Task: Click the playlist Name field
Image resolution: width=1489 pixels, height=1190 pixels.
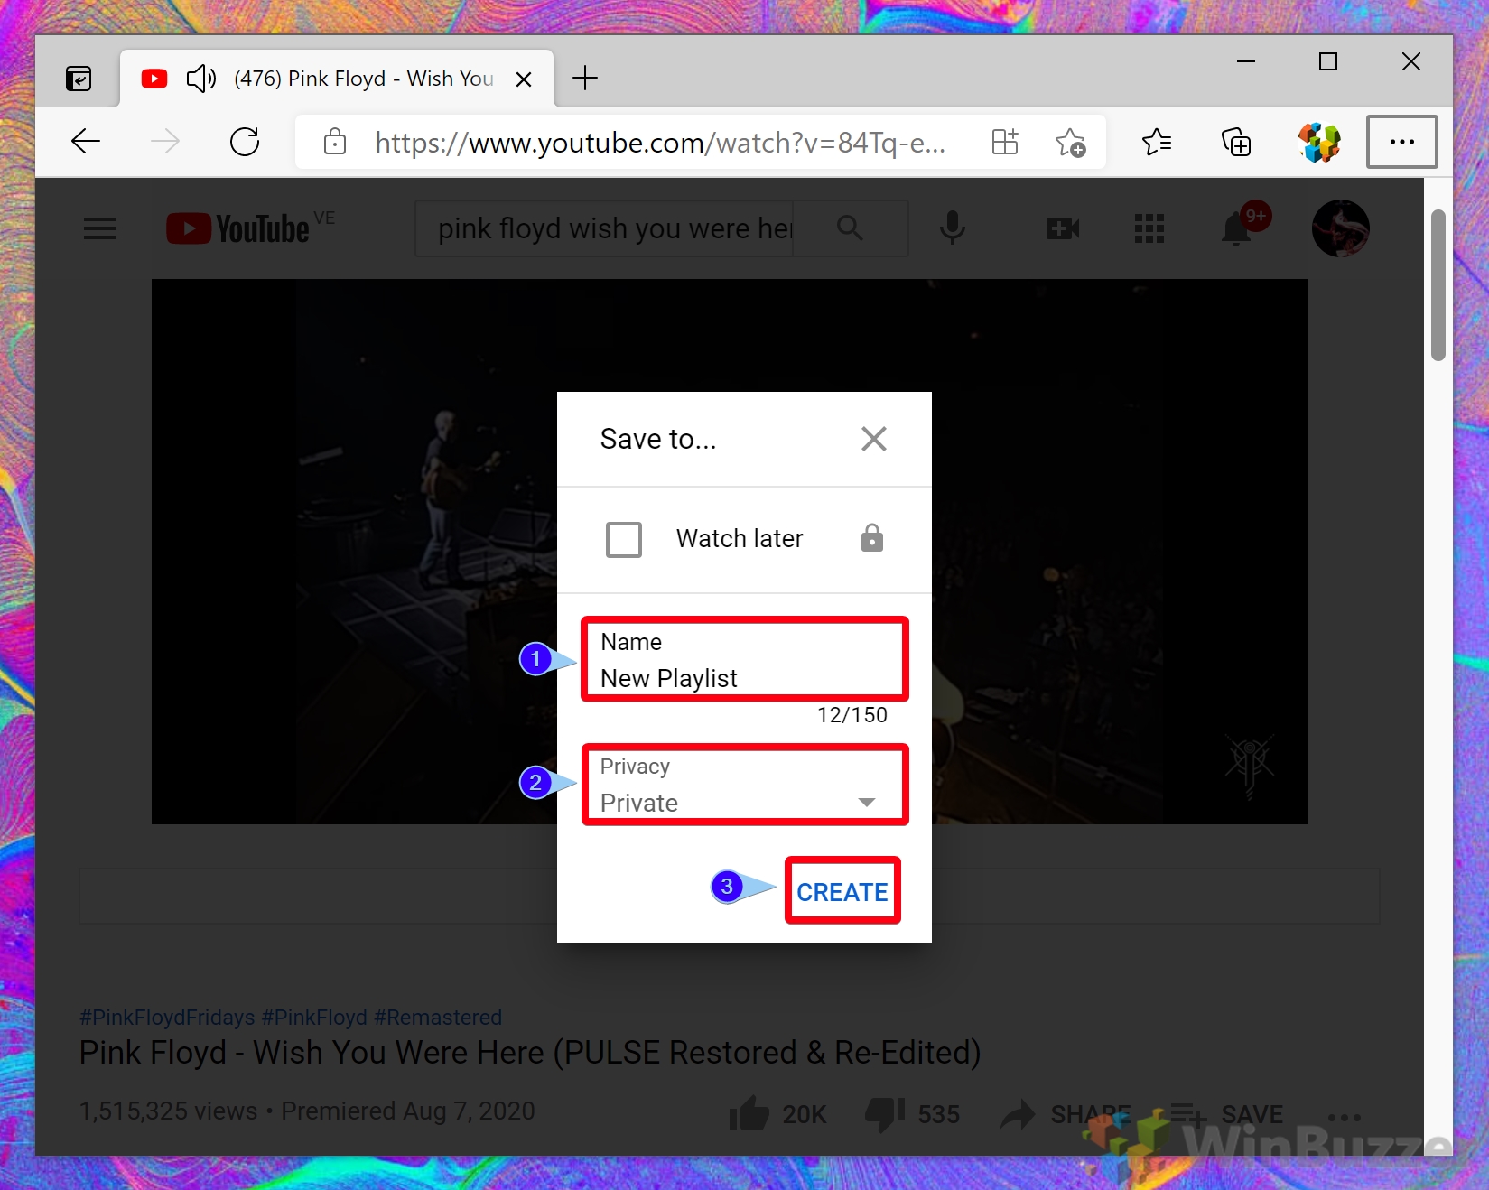Action: click(x=745, y=659)
